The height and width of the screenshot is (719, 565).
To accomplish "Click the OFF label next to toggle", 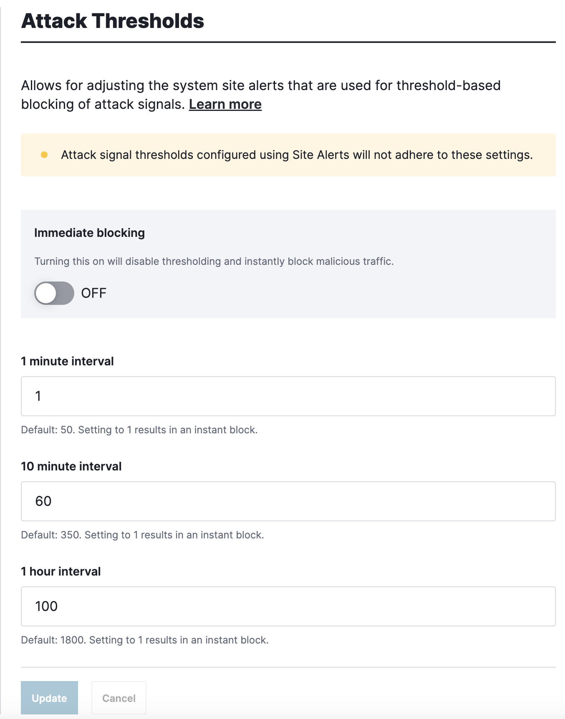I will 93,293.
